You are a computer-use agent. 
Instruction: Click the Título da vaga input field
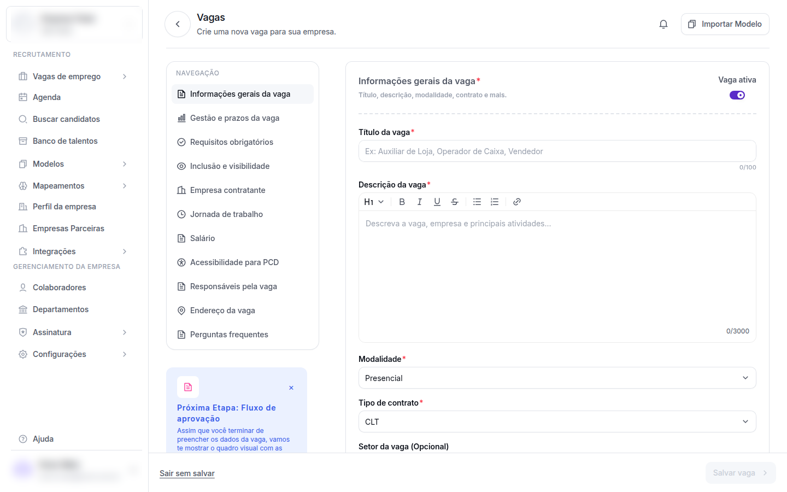[x=557, y=151]
